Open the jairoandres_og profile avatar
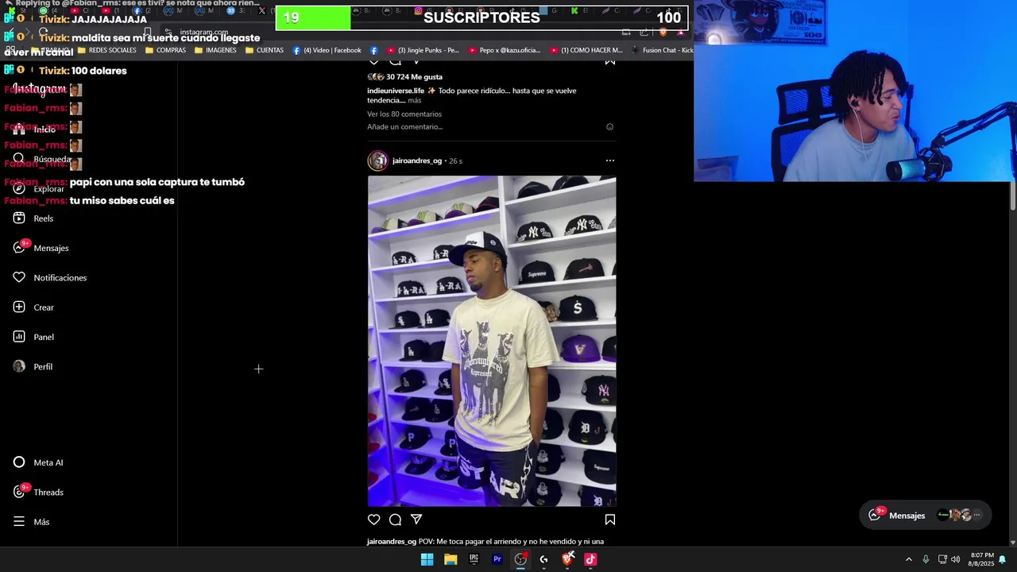This screenshot has height=572, width=1017. pos(377,160)
